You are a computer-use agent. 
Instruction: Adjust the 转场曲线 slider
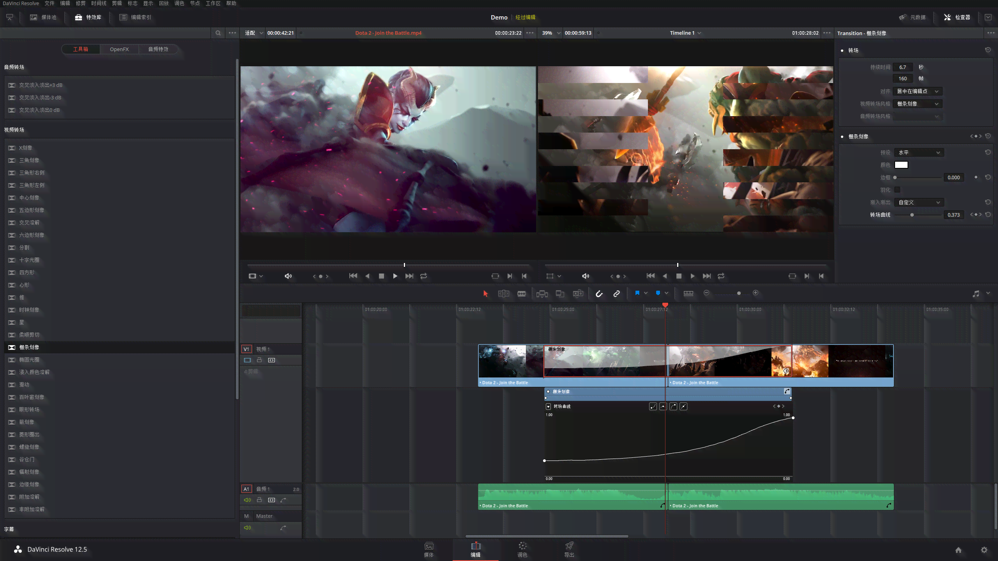click(x=912, y=215)
